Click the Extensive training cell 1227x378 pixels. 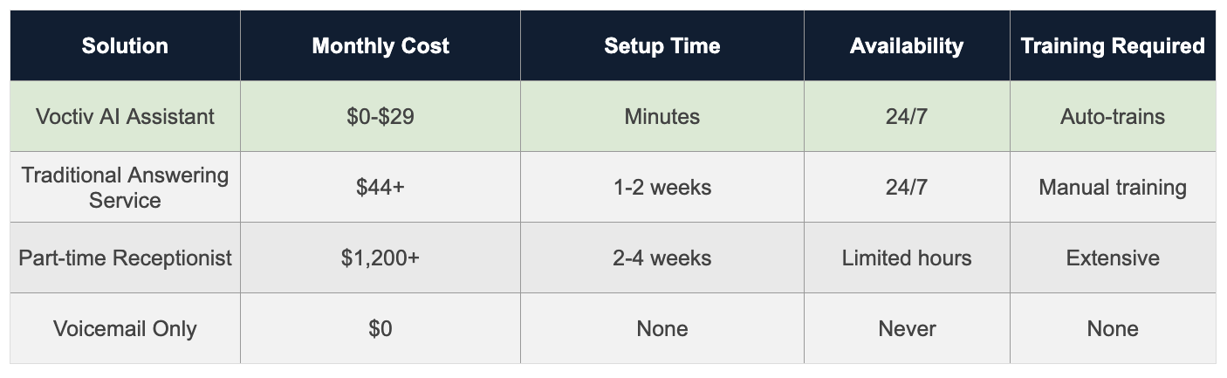click(x=1113, y=258)
